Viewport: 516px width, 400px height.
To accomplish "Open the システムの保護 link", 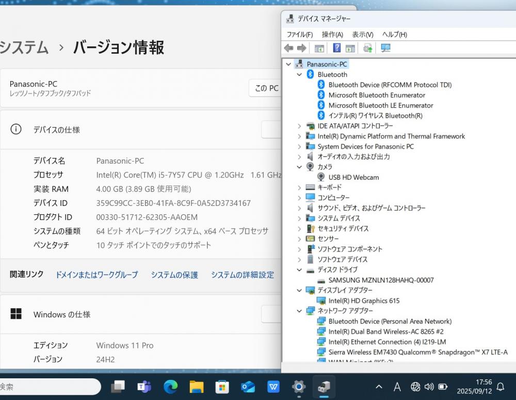I will point(174,275).
